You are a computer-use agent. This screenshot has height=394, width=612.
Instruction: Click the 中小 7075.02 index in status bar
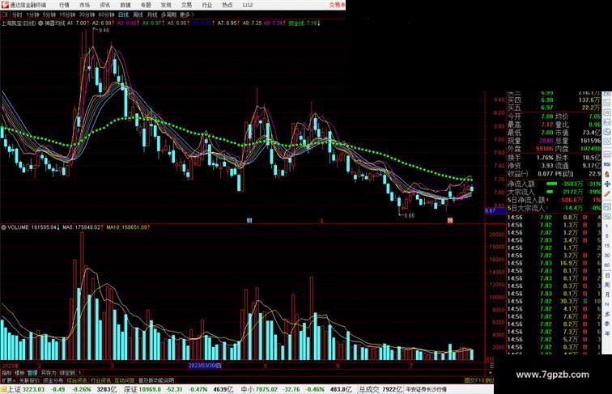click(261, 389)
